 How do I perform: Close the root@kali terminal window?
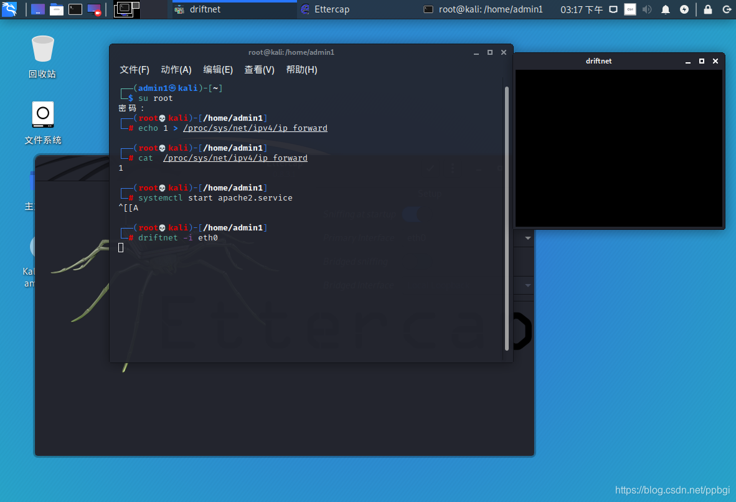504,52
